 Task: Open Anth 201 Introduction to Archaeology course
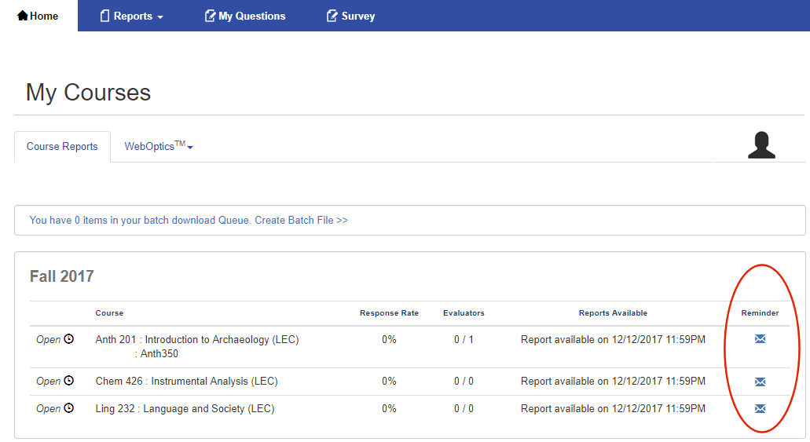coord(197,340)
